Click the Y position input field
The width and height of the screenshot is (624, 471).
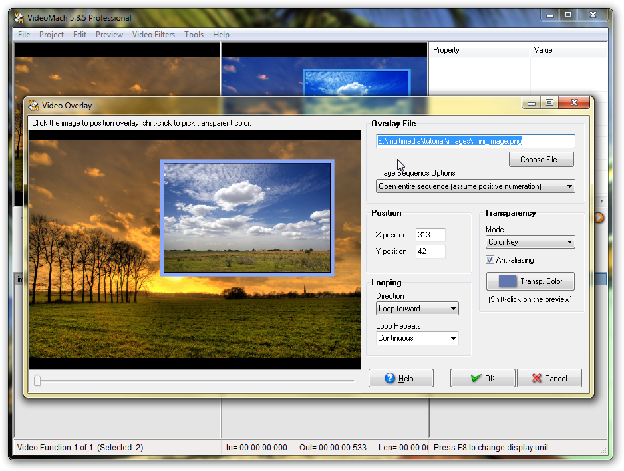point(430,251)
